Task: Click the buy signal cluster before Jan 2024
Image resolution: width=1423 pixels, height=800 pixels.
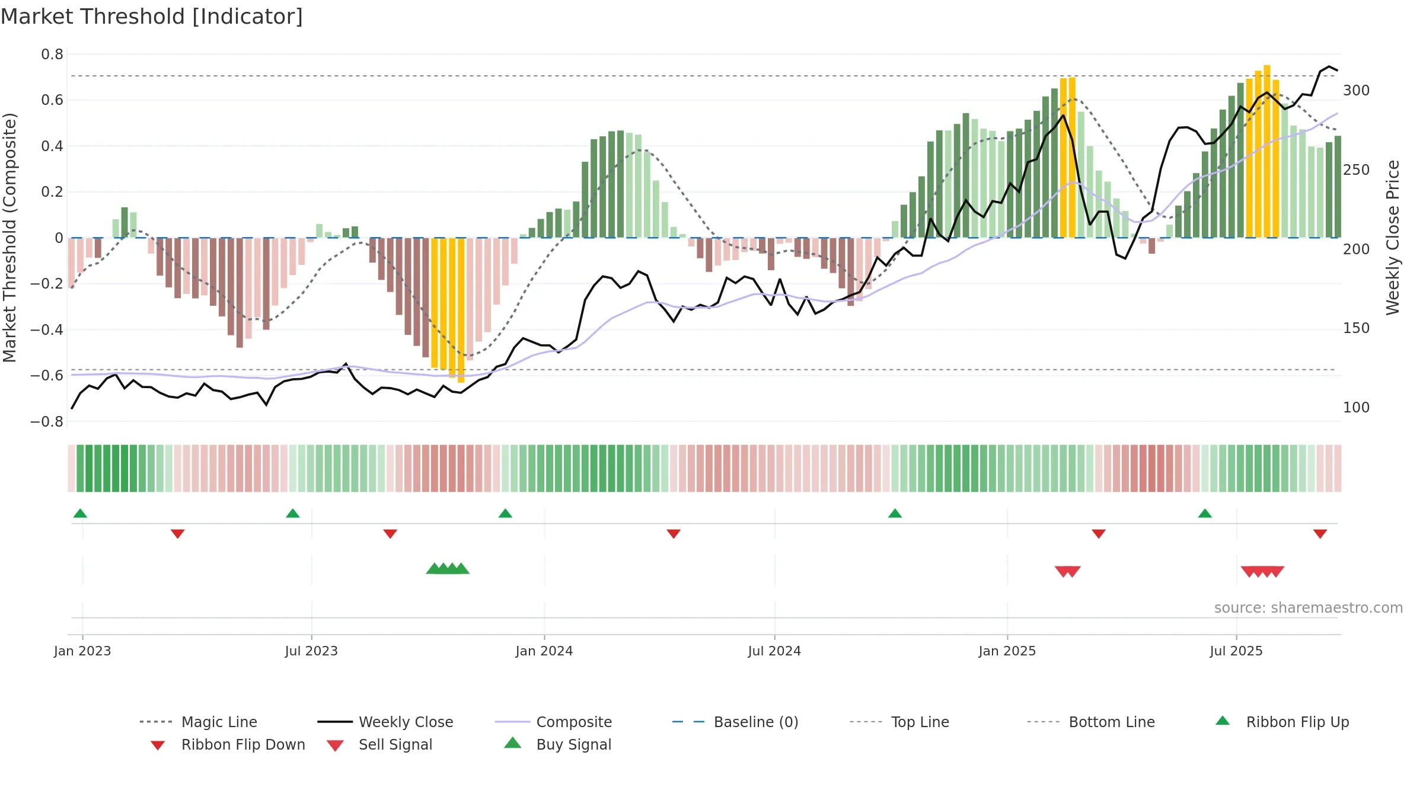Action: [x=448, y=568]
